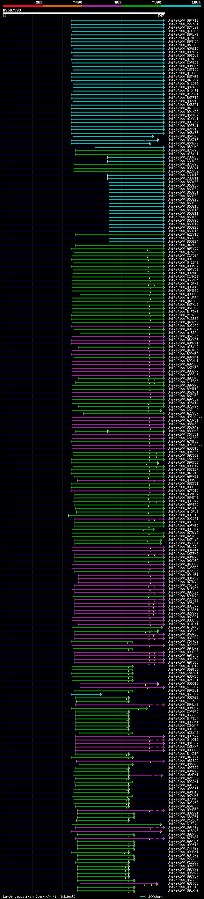Click hit label UniRef100_B1PDK1
The image size is (204, 899).
[x=183, y=94]
